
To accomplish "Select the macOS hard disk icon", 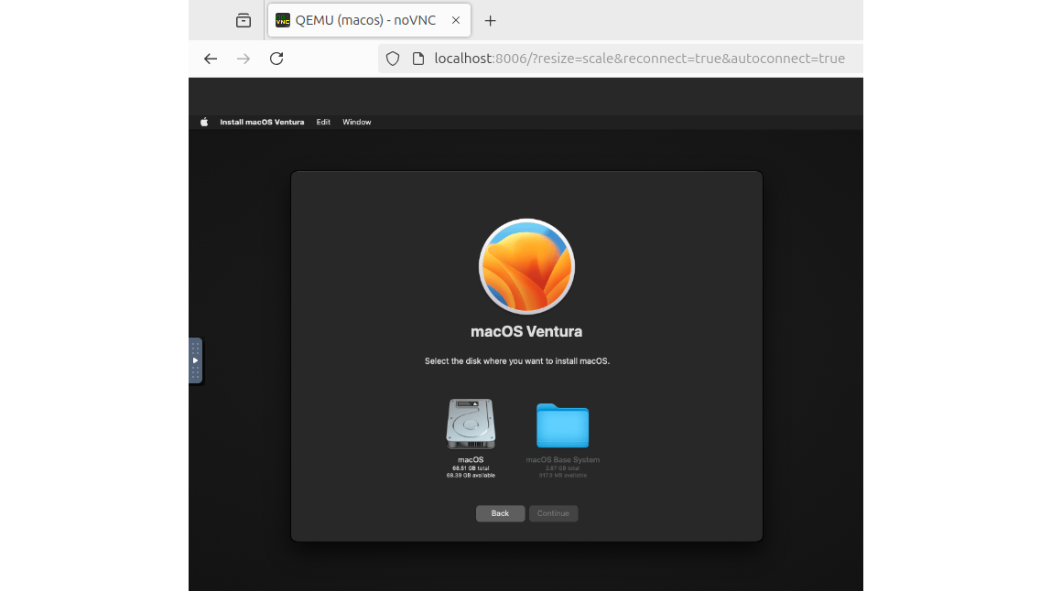I will (x=471, y=424).
